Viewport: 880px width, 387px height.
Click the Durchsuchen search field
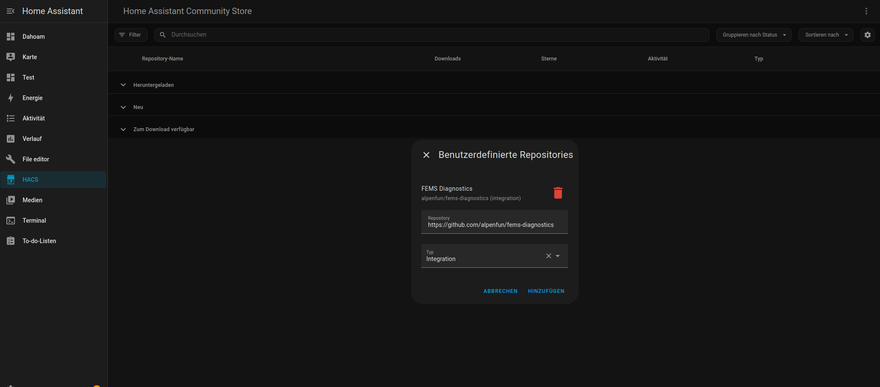431,35
